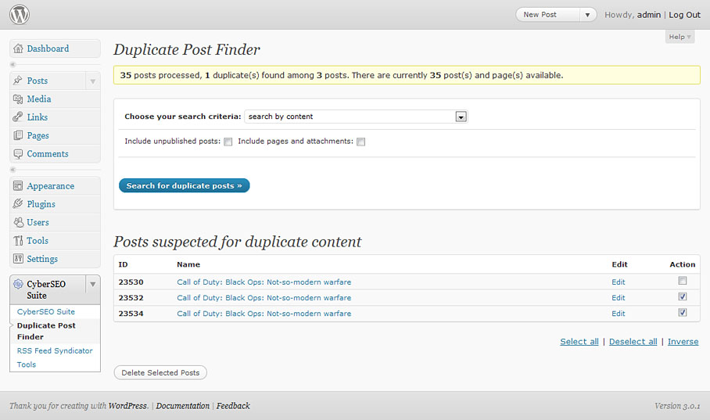Click post ID 23534 cell
The width and height of the screenshot is (710, 420).
point(131,314)
